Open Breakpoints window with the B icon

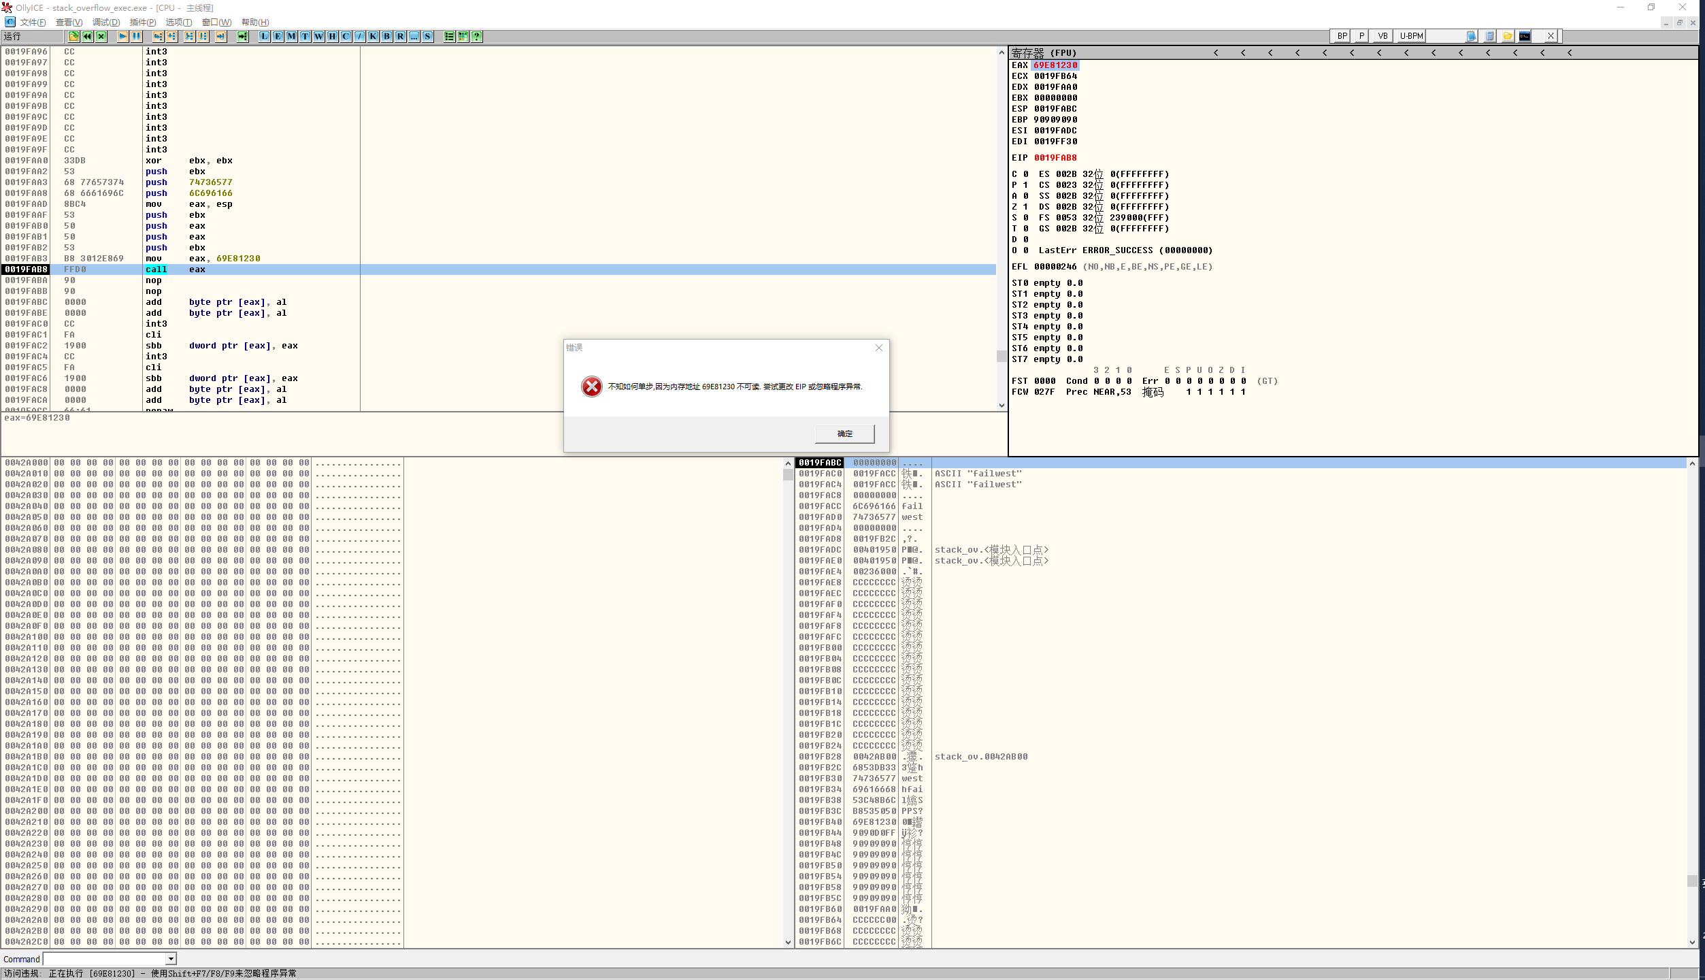[386, 36]
